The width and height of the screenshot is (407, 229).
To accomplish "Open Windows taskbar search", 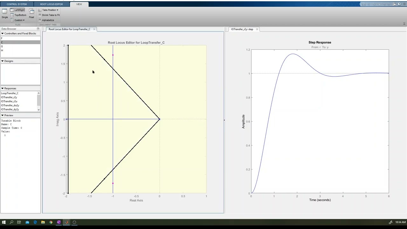I will pyautogui.click(x=11, y=222).
